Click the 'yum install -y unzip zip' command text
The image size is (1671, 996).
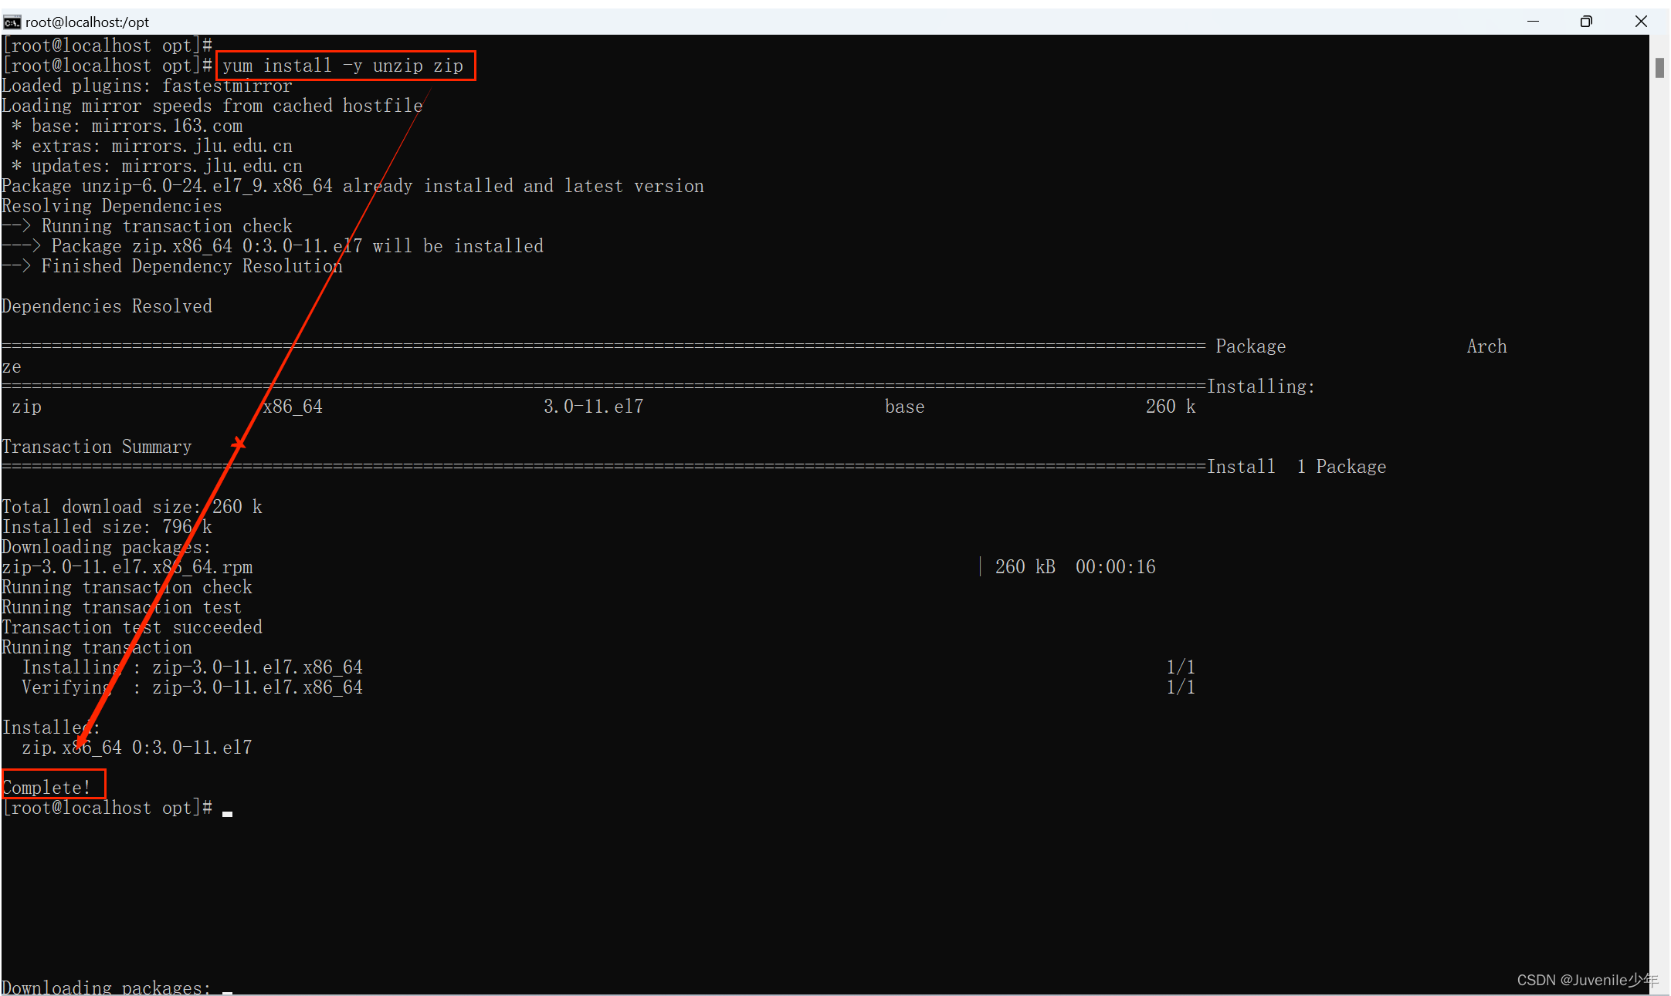click(x=343, y=66)
